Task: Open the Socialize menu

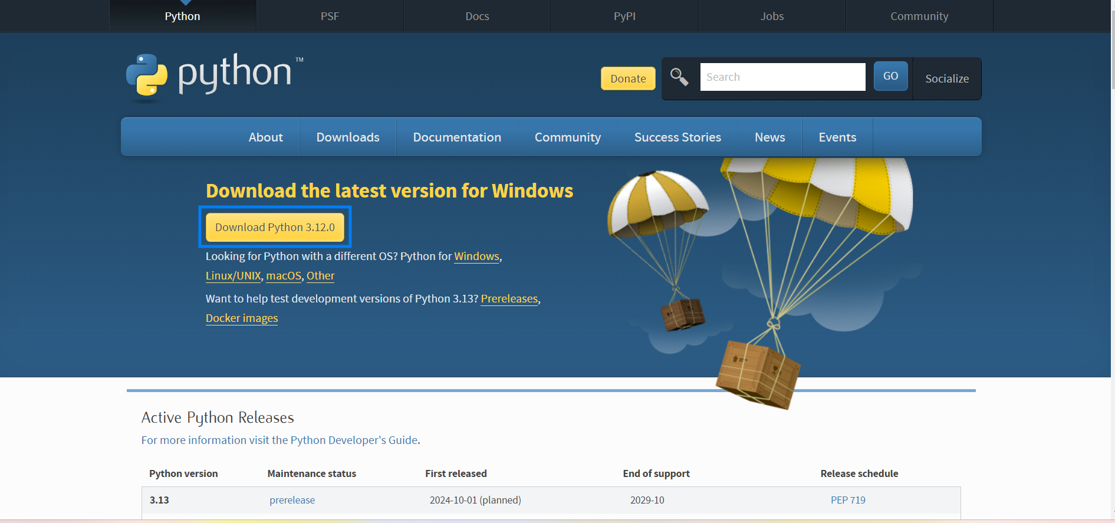Action: tap(947, 78)
